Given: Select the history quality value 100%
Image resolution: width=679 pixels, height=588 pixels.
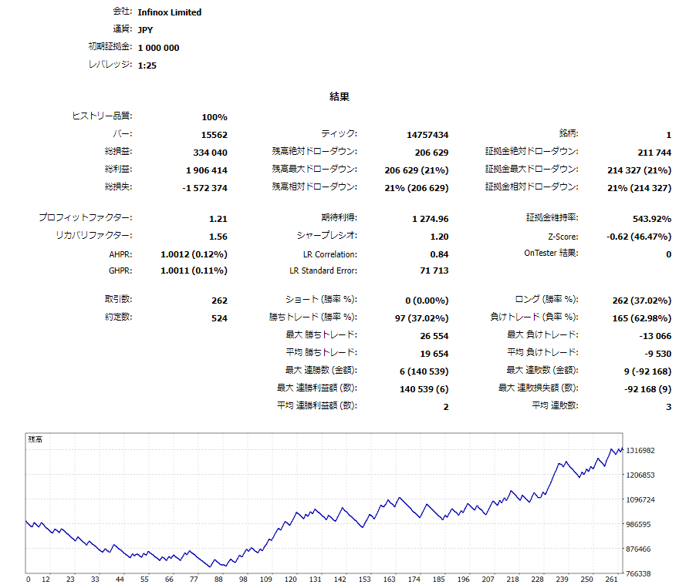Looking at the screenshot, I should (x=215, y=117).
